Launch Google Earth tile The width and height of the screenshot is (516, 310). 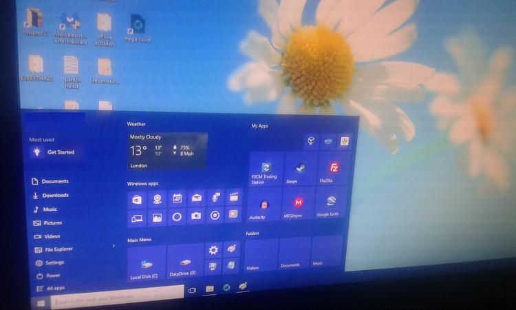(331, 202)
